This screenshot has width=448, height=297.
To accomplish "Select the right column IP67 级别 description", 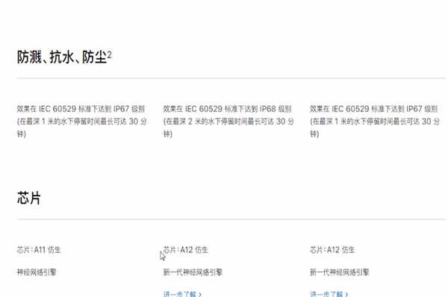I will click(x=375, y=122).
